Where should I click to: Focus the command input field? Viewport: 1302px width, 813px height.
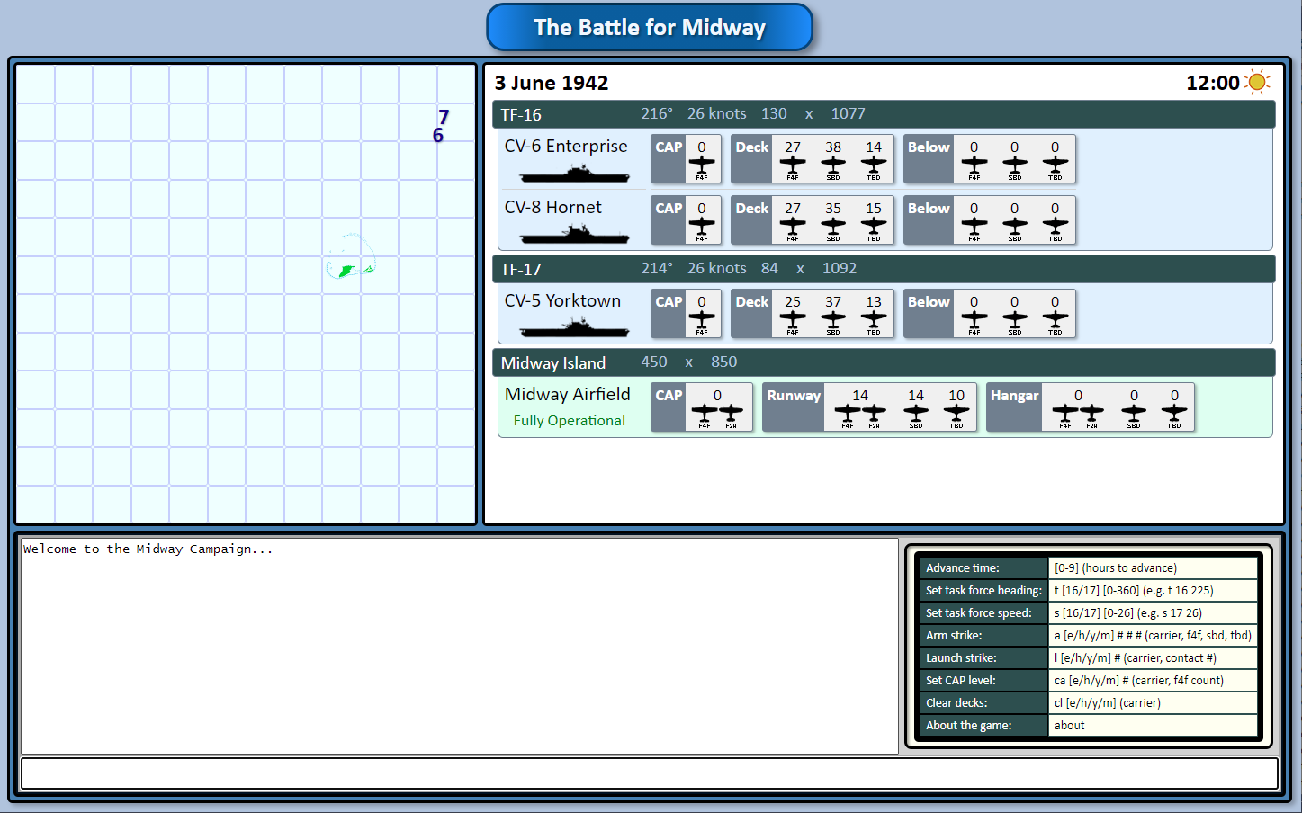coord(650,773)
